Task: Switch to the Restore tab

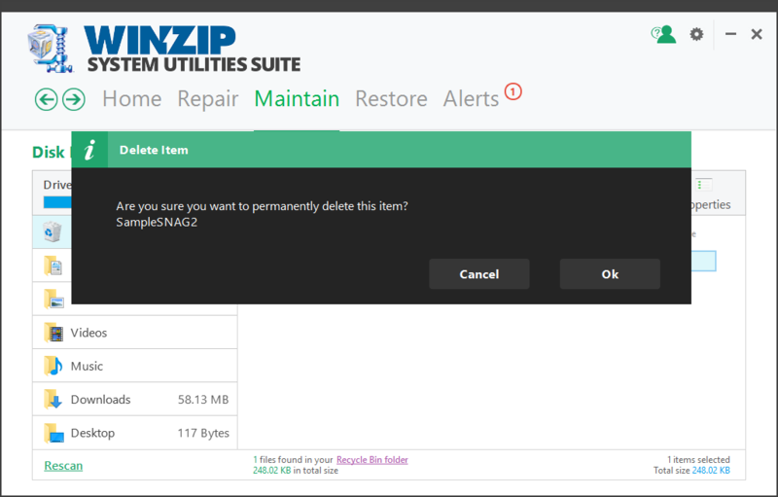Action: point(391,98)
